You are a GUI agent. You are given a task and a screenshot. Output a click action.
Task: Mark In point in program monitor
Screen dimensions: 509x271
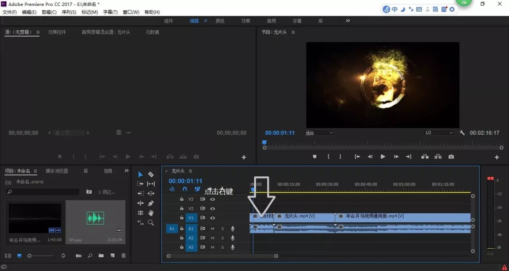[328, 157]
